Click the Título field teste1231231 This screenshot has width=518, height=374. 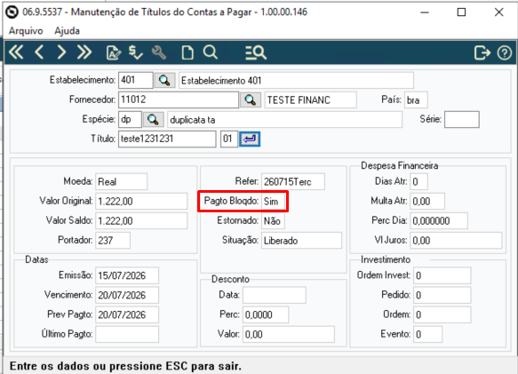(x=167, y=139)
